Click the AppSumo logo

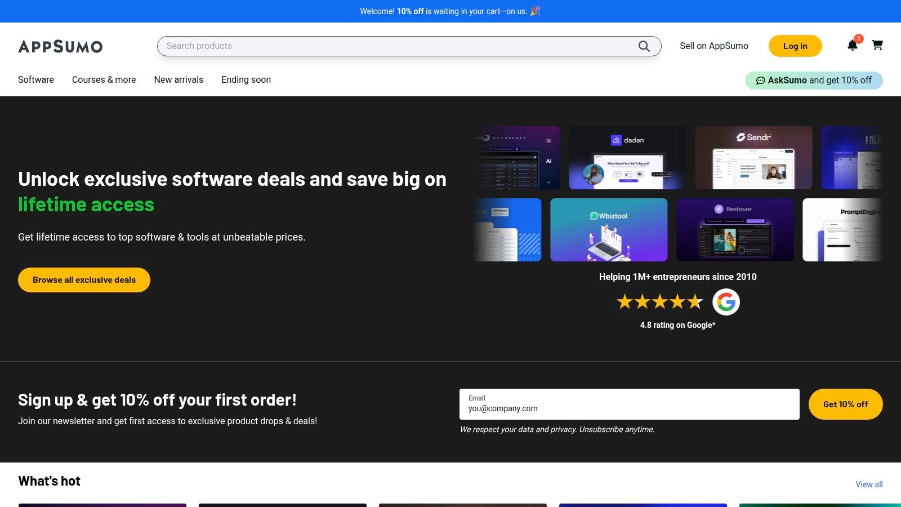60,46
